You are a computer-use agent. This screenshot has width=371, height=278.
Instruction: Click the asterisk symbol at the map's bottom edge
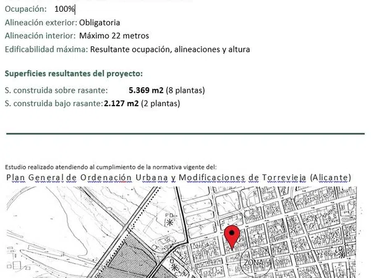tap(175, 268)
